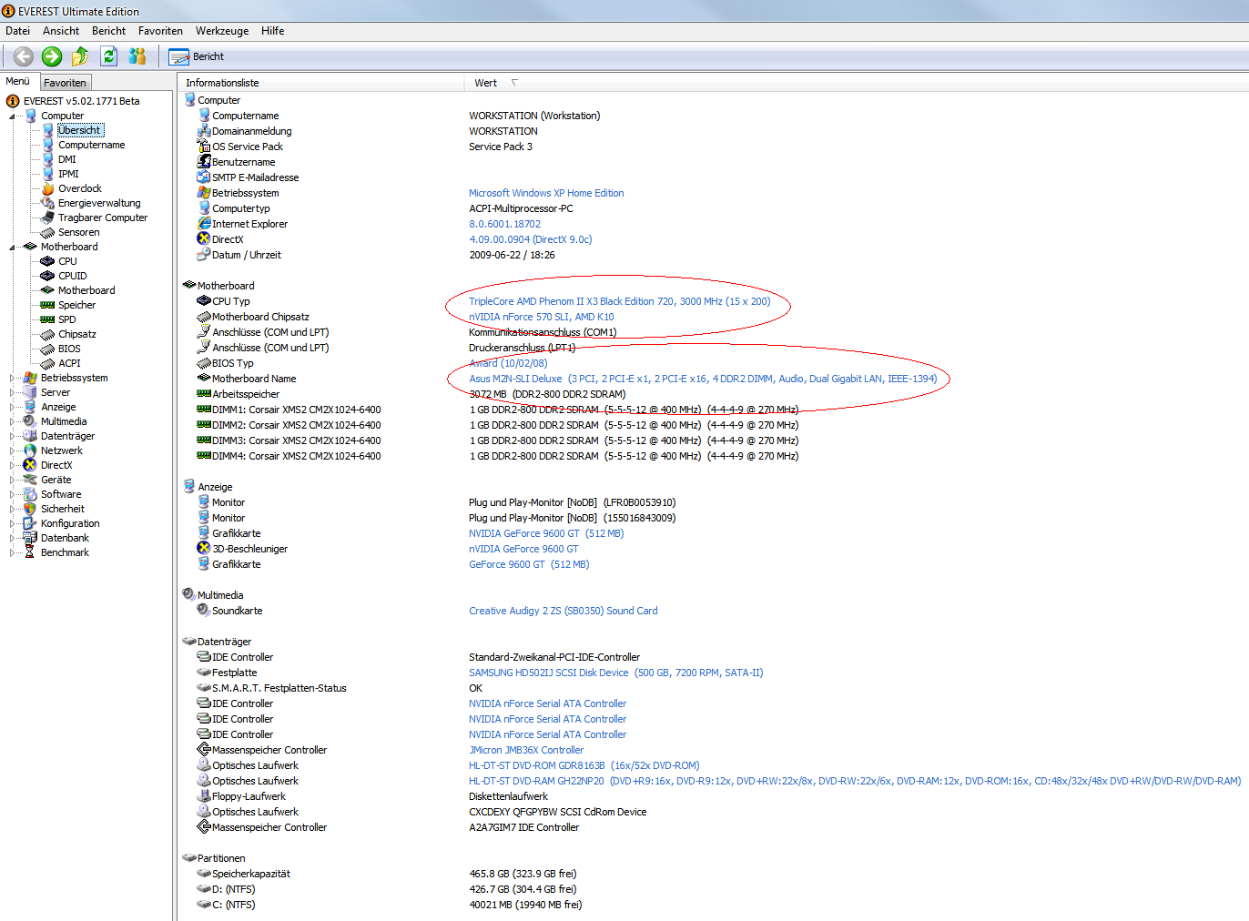Select the S.M.A.R.T. Festplatten-Status row
This screenshot has height=921, width=1249.
279,688
